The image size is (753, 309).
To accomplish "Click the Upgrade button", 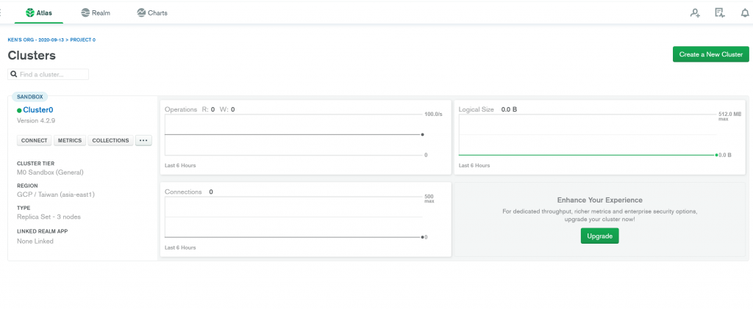I will tap(600, 236).
